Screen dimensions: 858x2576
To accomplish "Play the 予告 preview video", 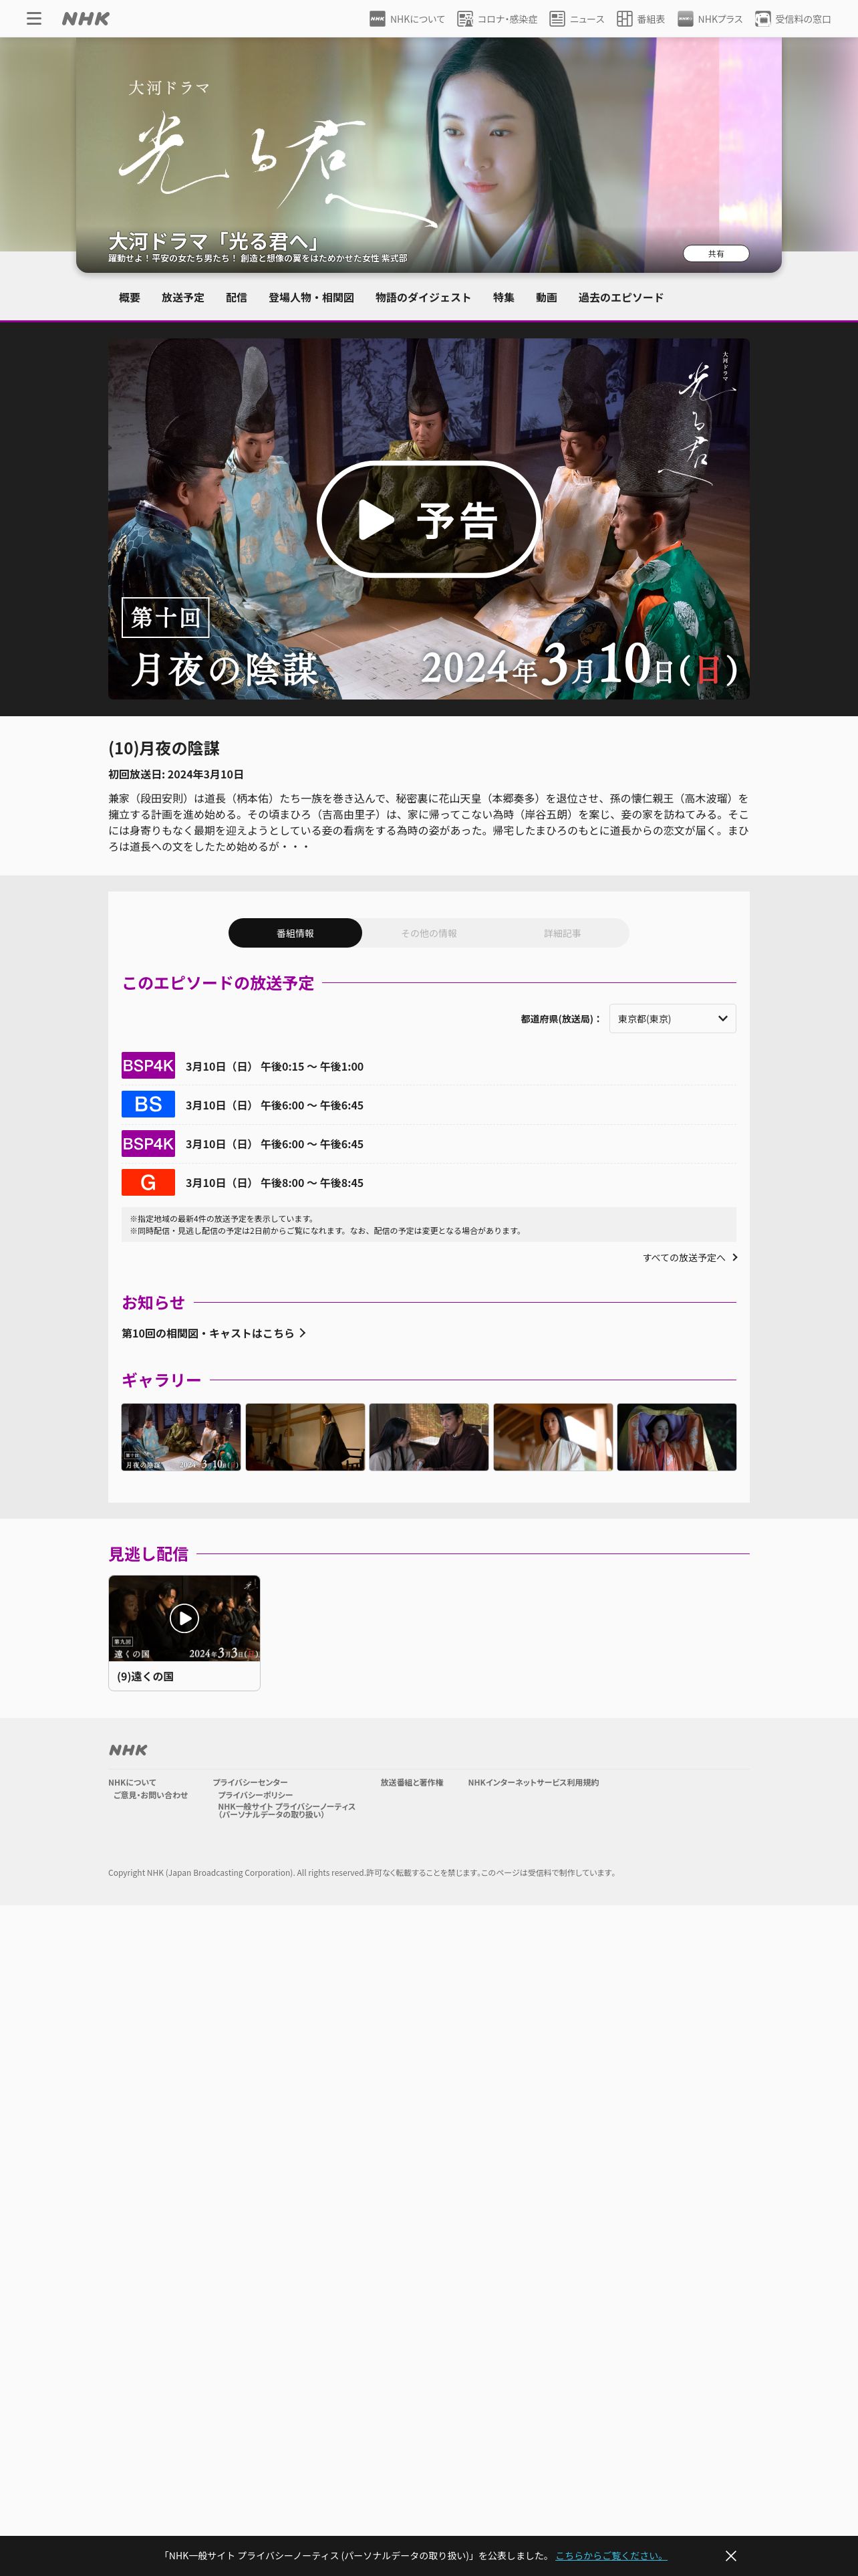I will pos(428,519).
